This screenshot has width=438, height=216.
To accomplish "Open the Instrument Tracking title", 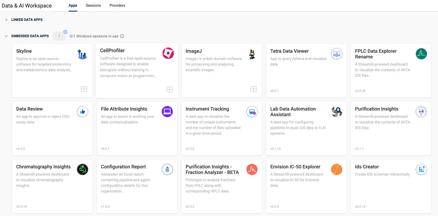I will 207,109.
